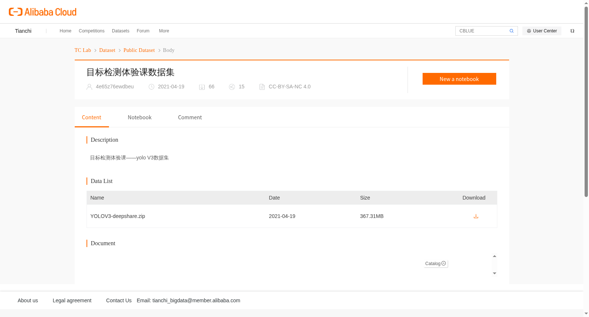The height and width of the screenshot is (317, 589).
Task: Click the document panel scroll down arrow
Action: coord(494,273)
